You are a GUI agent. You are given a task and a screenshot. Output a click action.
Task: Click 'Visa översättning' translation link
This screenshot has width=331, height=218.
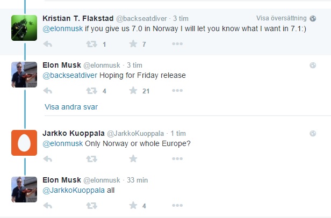(x=282, y=18)
